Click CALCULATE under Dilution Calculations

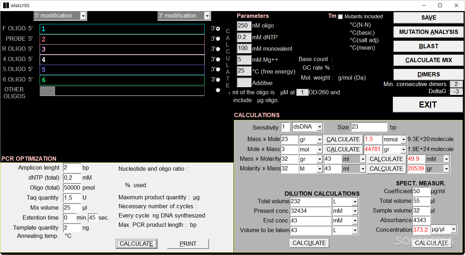tap(309, 243)
